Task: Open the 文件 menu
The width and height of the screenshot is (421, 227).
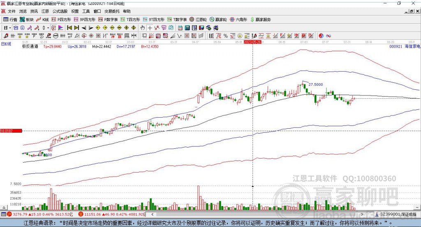Action: pyautogui.click(x=12, y=11)
